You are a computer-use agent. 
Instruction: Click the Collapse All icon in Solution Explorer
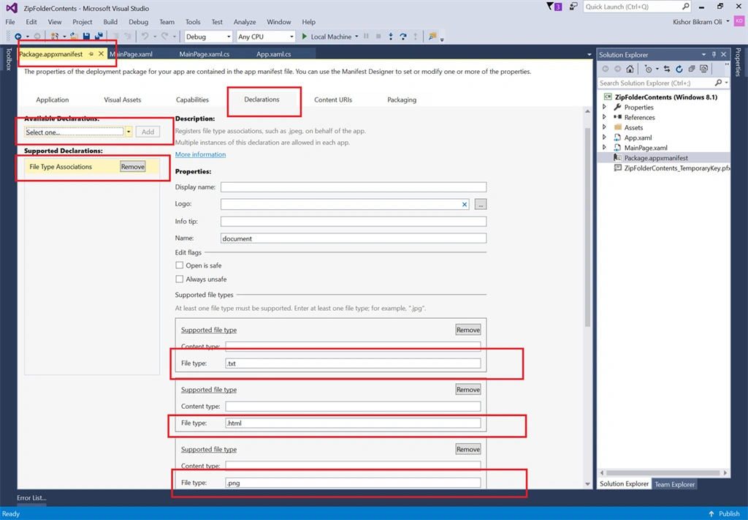(x=691, y=69)
